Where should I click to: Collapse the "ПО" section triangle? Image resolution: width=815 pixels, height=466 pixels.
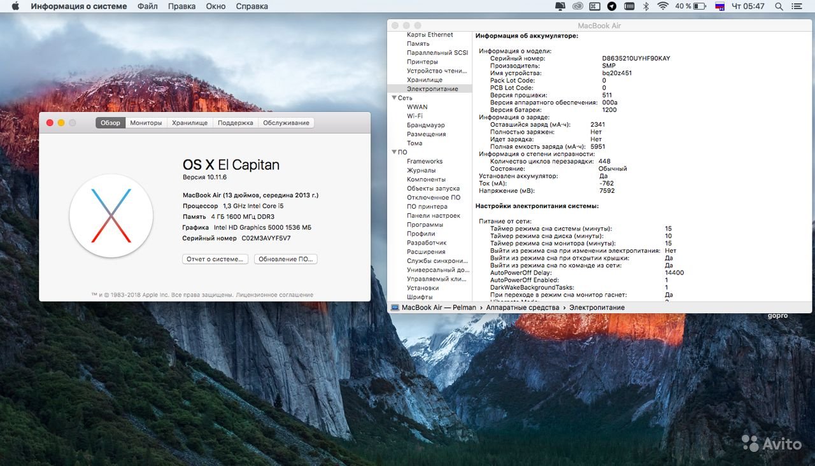394,152
